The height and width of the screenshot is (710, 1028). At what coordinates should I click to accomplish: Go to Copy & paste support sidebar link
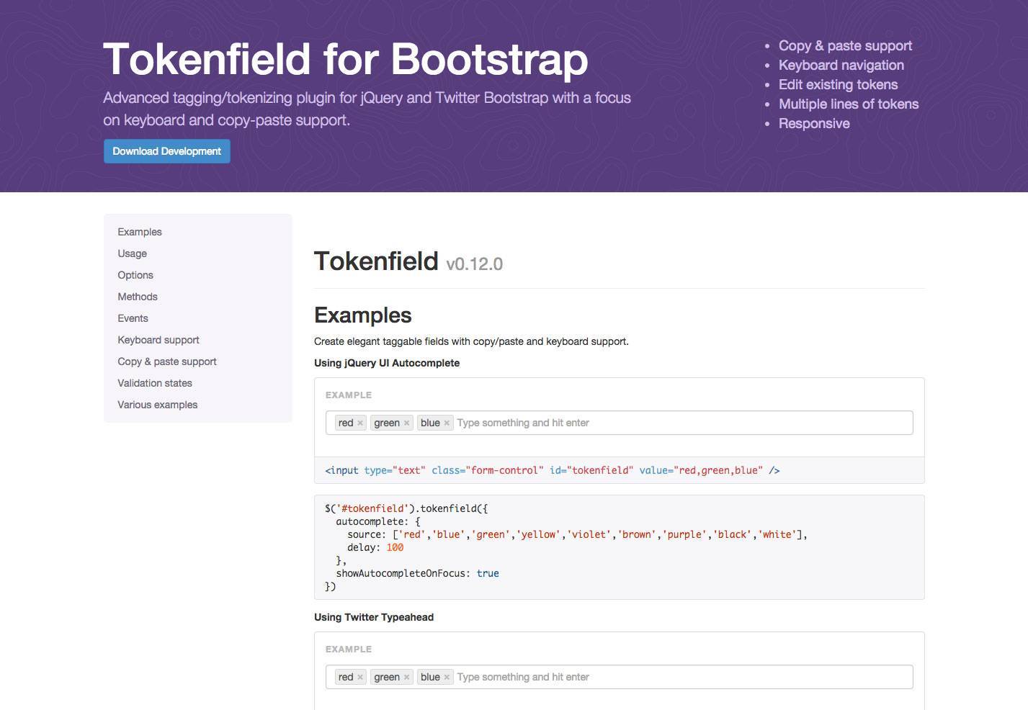click(x=167, y=361)
